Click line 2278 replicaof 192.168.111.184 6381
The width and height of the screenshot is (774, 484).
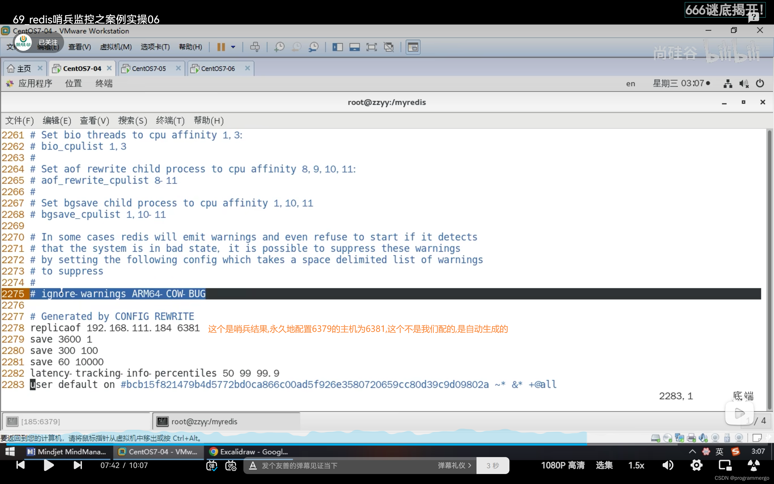click(x=115, y=328)
